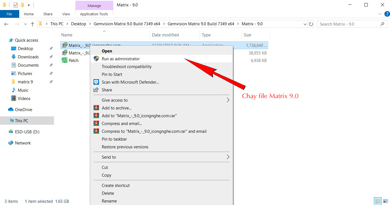Click the search magnifier icon
The width and height of the screenshot is (390, 205).
(382, 24)
